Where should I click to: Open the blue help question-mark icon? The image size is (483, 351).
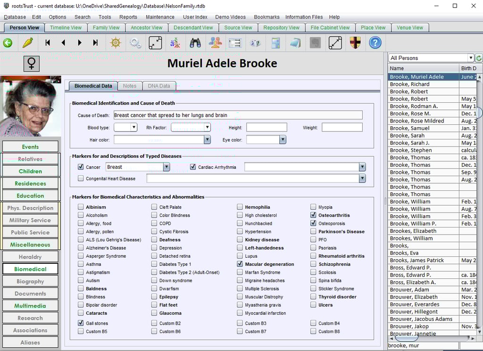[375, 43]
